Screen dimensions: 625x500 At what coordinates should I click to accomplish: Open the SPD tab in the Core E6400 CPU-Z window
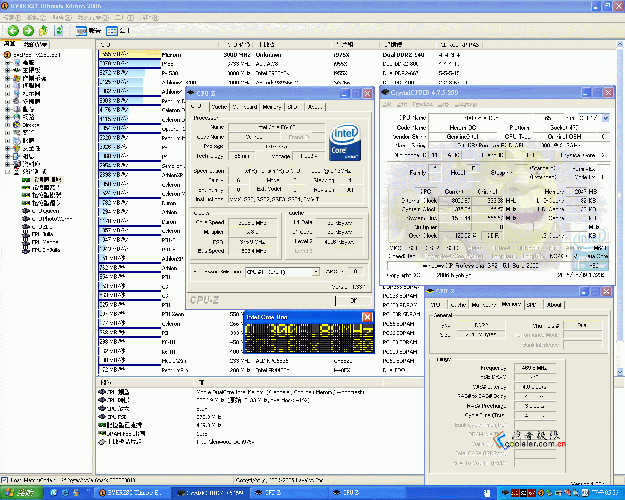tap(292, 107)
